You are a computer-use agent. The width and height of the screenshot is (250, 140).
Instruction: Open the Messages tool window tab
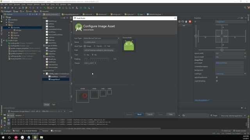point(56,131)
